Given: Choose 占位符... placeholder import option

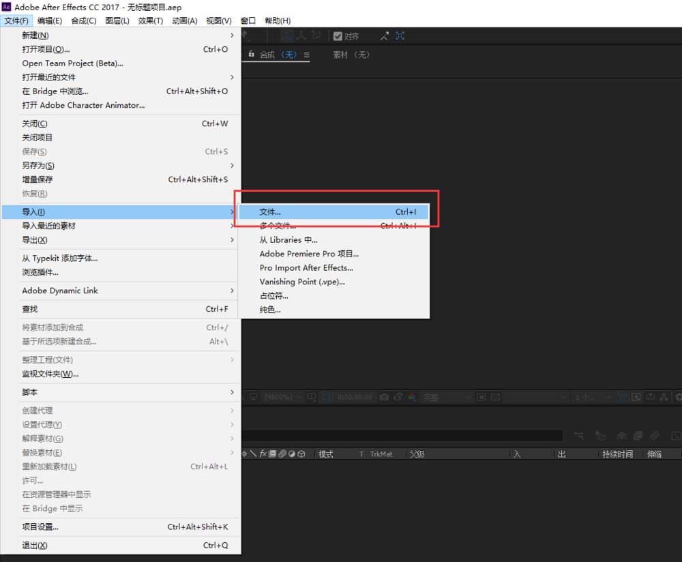Looking at the screenshot, I should click(333, 295).
